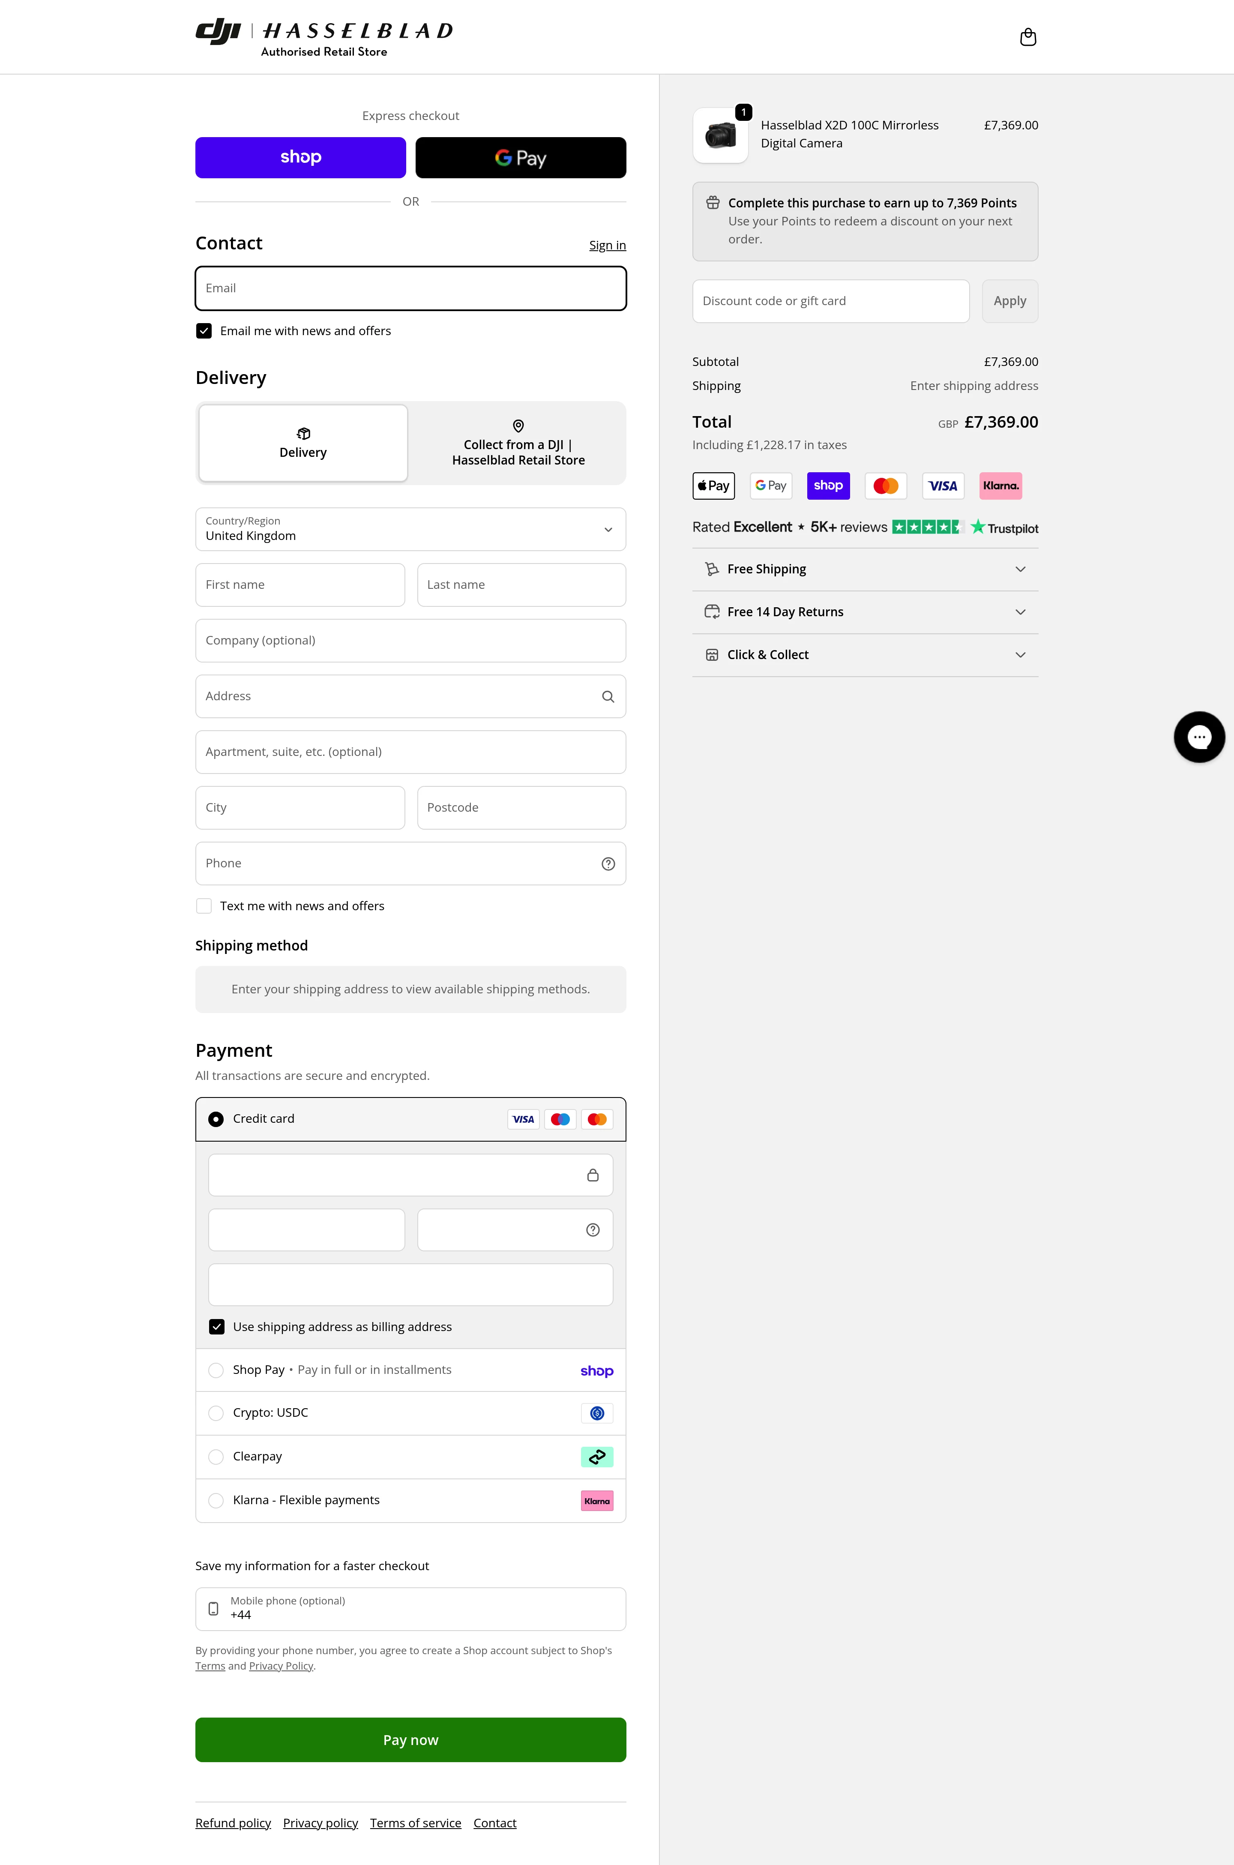The width and height of the screenshot is (1234, 1865).
Task: Open the Country/Region dropdown
Action: 410,529
